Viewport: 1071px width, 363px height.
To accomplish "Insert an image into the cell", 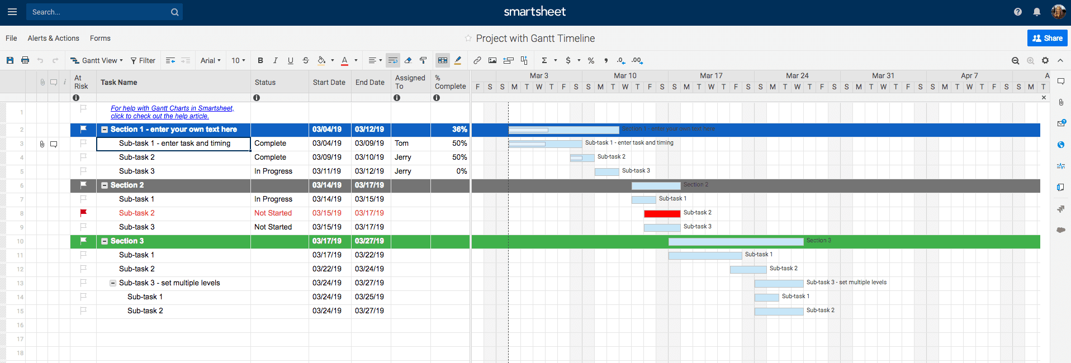I will tap(492, 60).
